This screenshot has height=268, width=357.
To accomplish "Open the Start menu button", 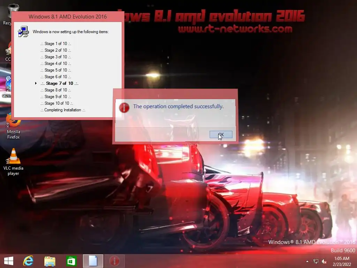I will [x=9, y=261].
